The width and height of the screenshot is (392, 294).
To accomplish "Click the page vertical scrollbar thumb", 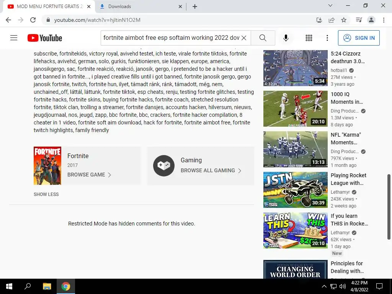I will point(389,207).
